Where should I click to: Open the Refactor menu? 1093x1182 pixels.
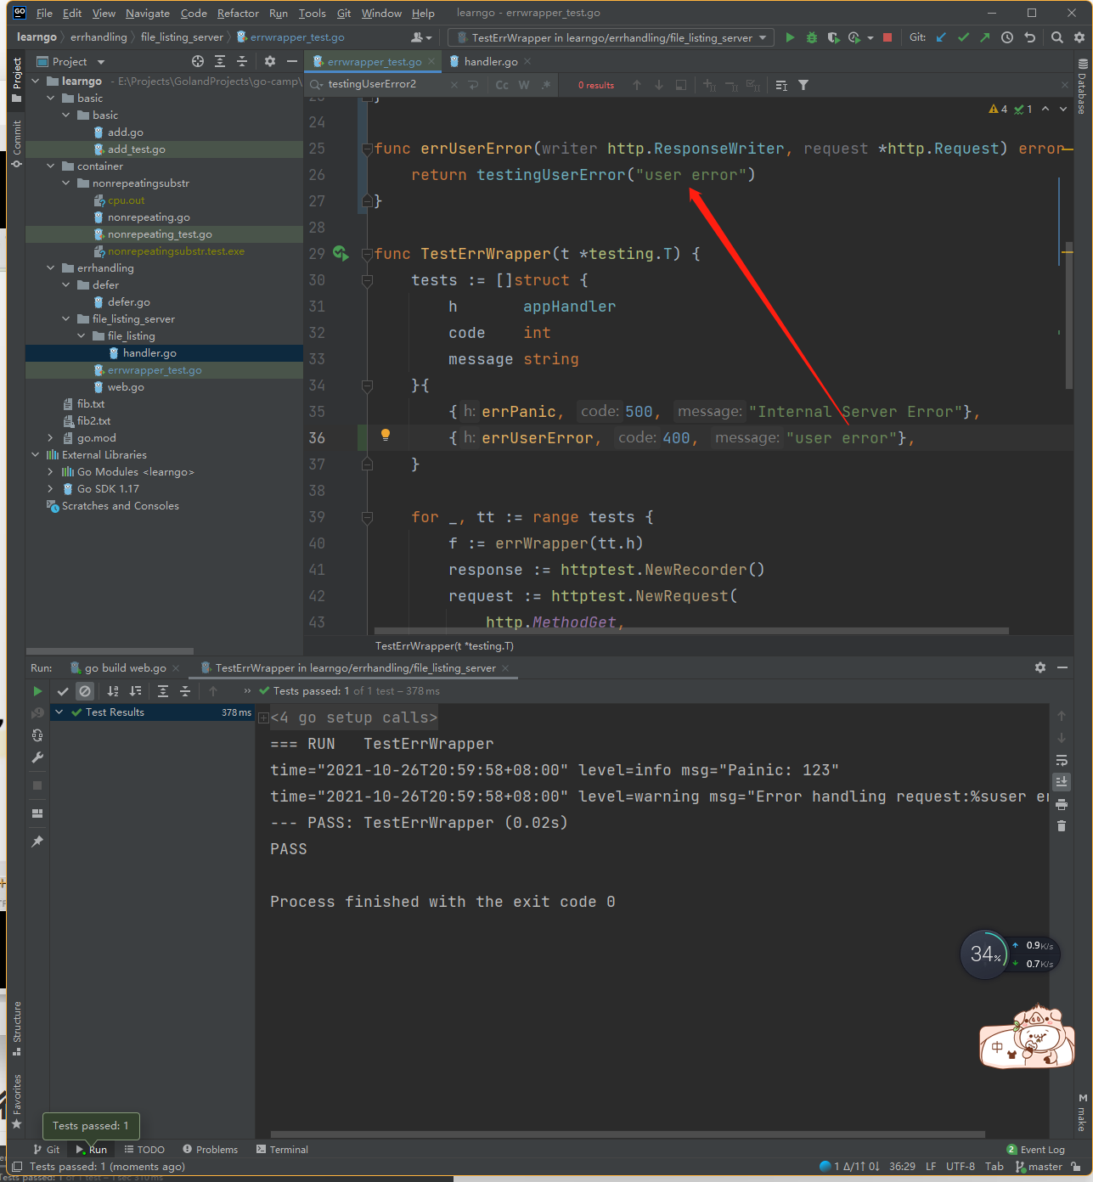(238, 14)
